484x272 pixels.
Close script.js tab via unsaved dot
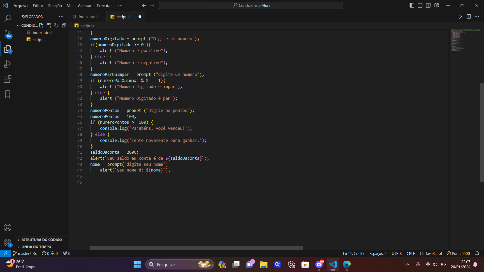pos(140,17)
